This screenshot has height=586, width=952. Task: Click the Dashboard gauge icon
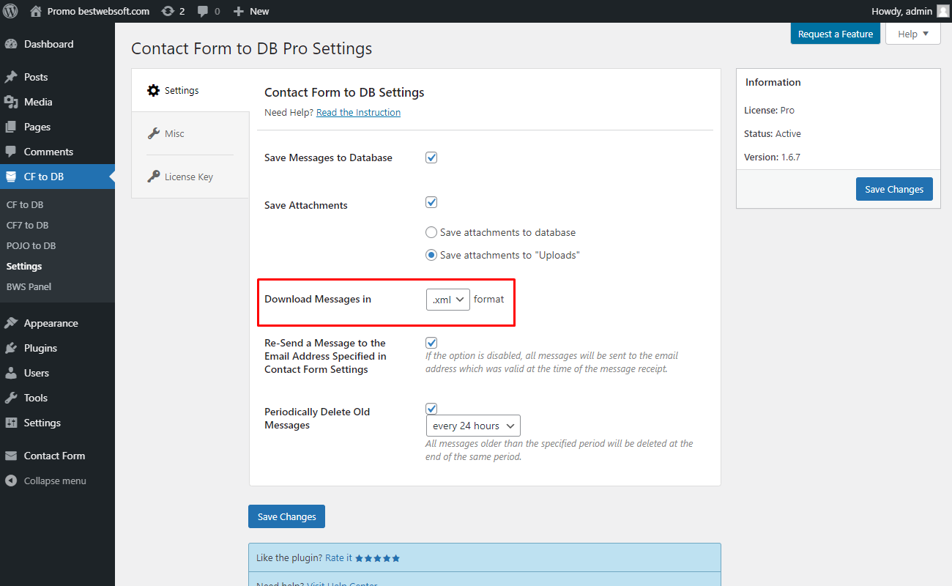(x=11, y=44)
